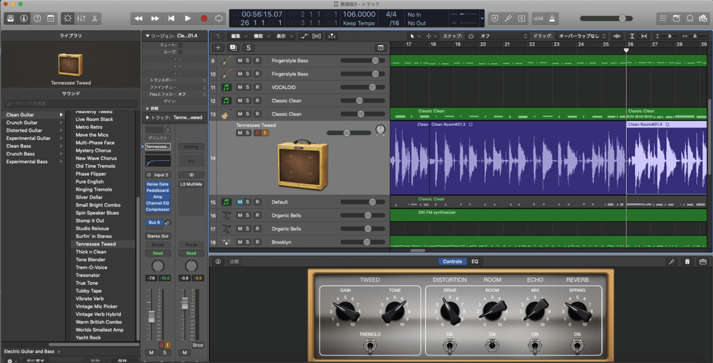Open the Loop Browser

point(690,18)
